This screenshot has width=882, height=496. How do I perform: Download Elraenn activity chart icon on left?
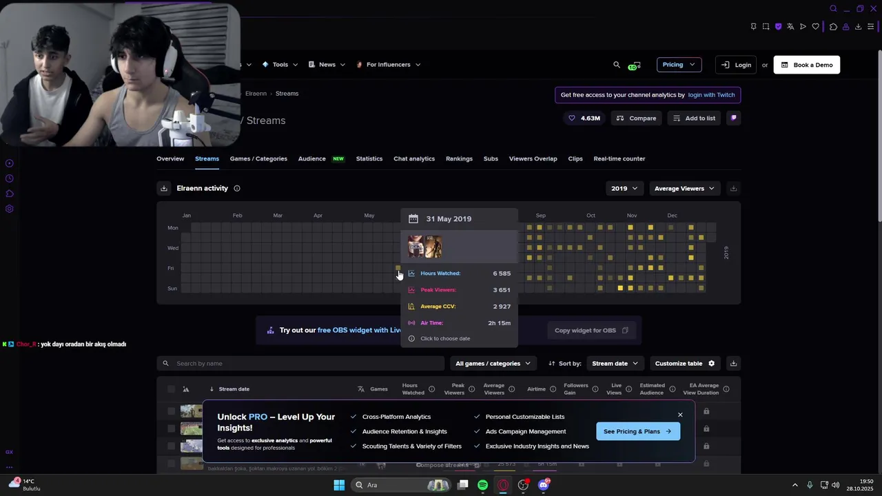click(x=164, y=188)
